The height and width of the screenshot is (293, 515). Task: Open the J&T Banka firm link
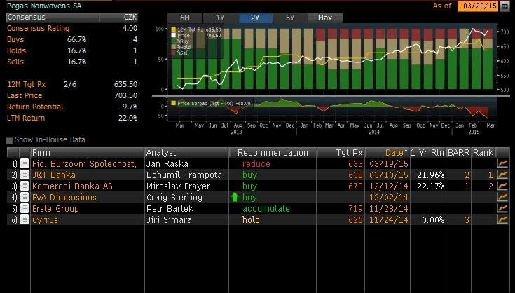pyautogui.click(x=54, y=175)
